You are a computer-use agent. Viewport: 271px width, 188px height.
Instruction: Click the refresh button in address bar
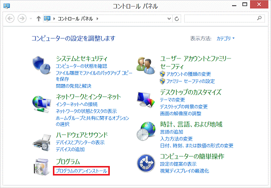coord(177,18)
